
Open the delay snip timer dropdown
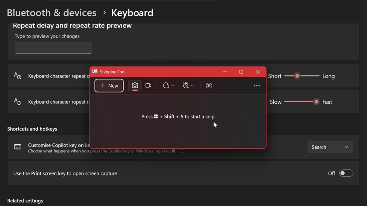point(188,86)
